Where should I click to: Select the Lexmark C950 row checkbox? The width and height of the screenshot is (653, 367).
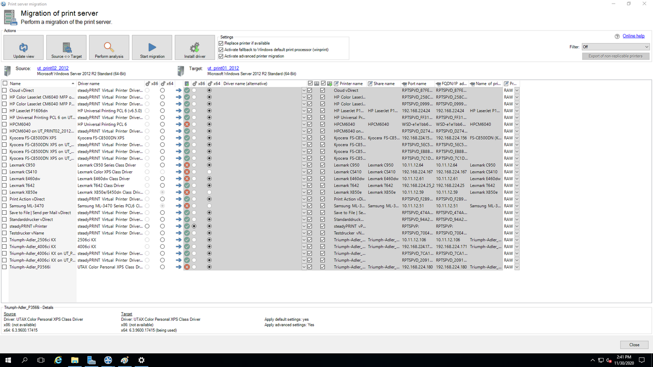(x=5, y=165)
